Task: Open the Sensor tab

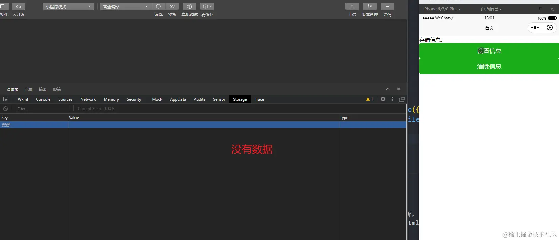Action: pyautogui.click(x=219, y=99)
